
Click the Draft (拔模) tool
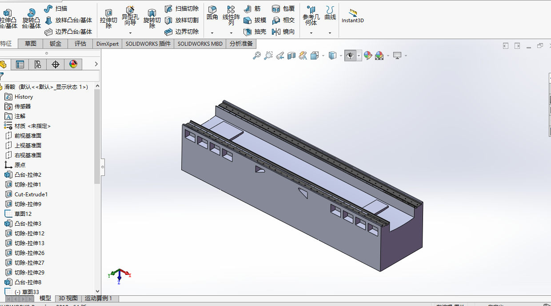[255, 20]
